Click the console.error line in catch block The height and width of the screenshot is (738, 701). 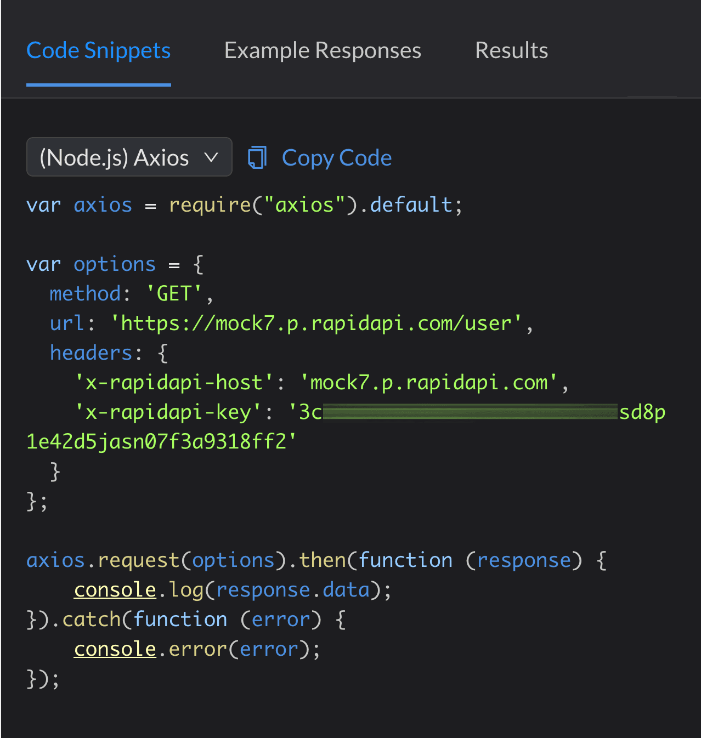(197, 648)
